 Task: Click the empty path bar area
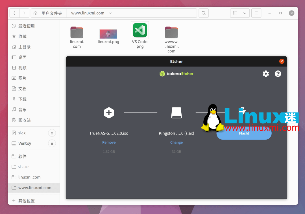pyautogui.click(x=156, y=13)
